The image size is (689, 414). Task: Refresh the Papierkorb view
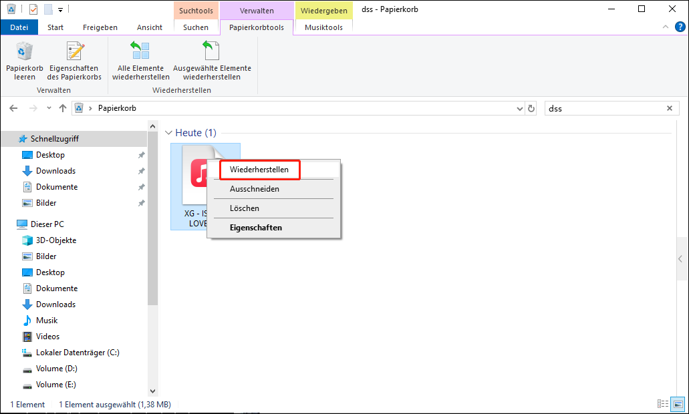click(531, 109)
